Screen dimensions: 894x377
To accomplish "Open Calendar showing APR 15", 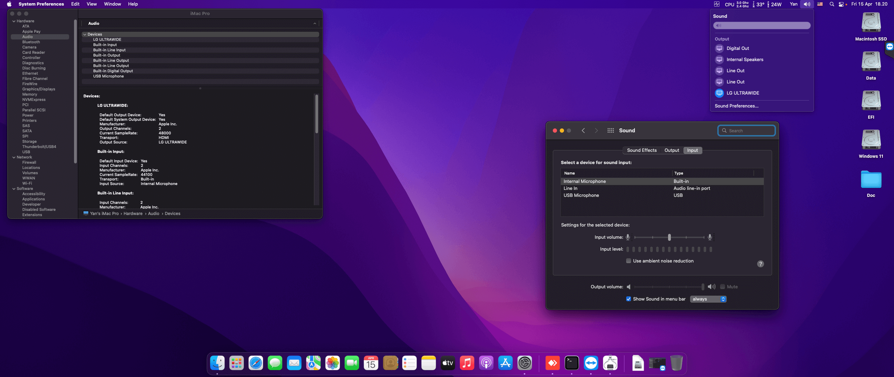I will [371, 363].
